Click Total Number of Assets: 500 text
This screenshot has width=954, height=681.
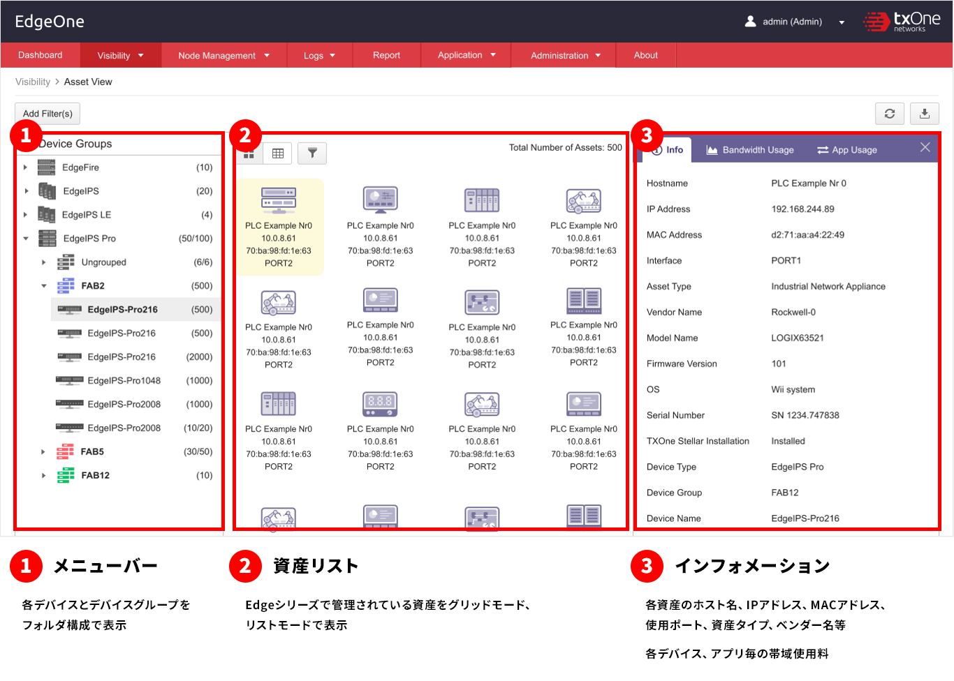point(566,147)
